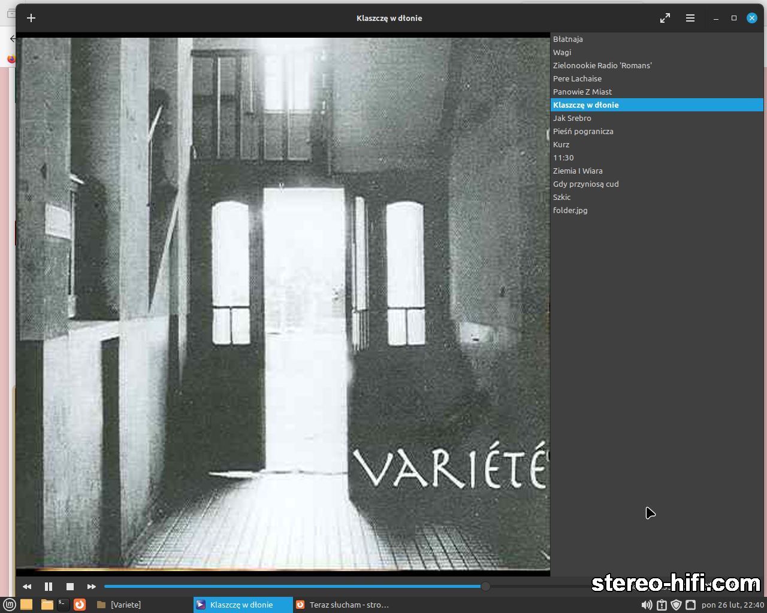Open the volume control tray icon
767x613 pixels.
[647, 605]
